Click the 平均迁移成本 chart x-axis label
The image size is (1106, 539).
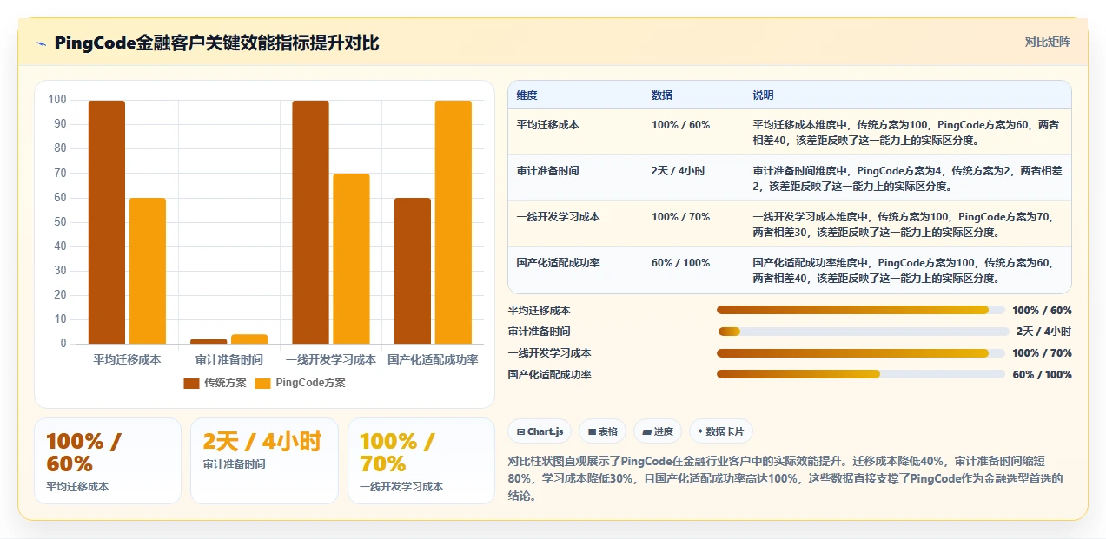pos(127,359)
